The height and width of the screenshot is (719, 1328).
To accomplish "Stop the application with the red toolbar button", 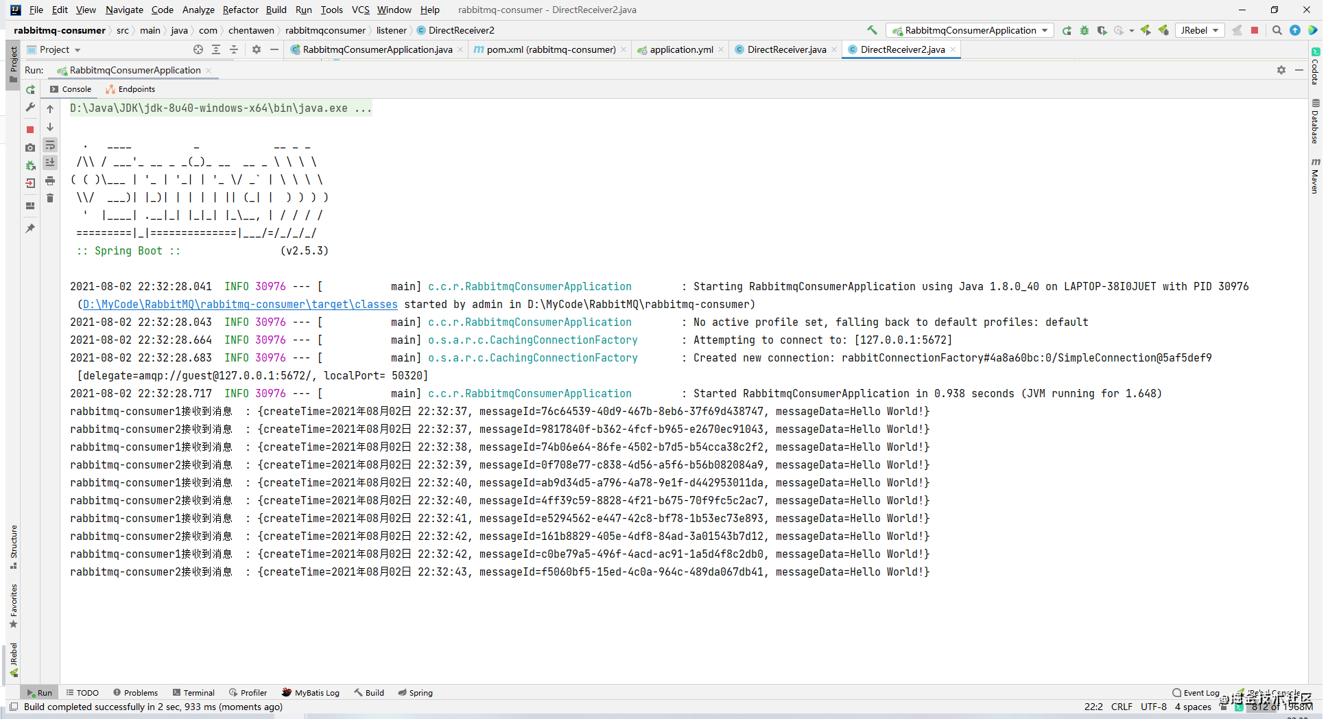I will point(1255,30).
